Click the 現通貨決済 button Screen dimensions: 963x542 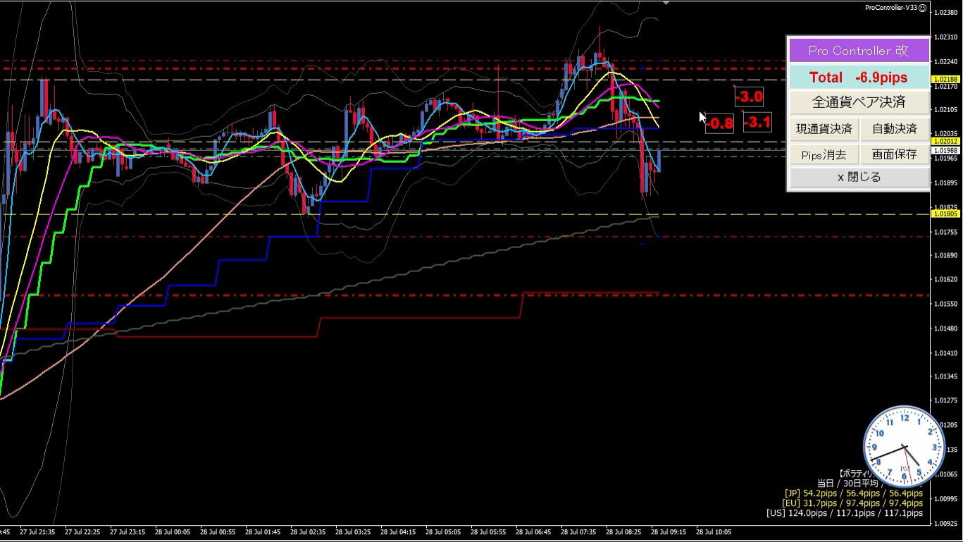[824, 129]
